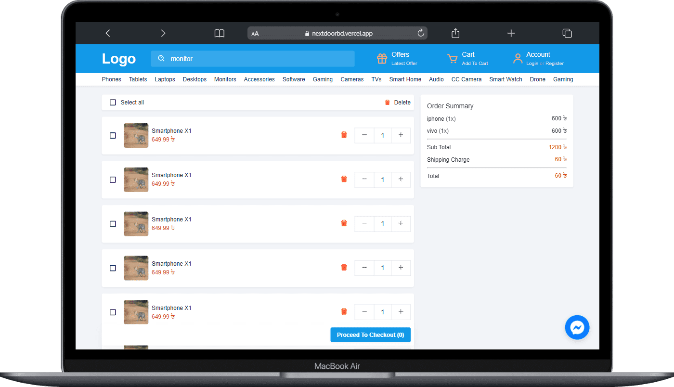Viewport: 674px width, 387px height.
Task: Open a new browser tab with plus
Action: coord(511,33)
